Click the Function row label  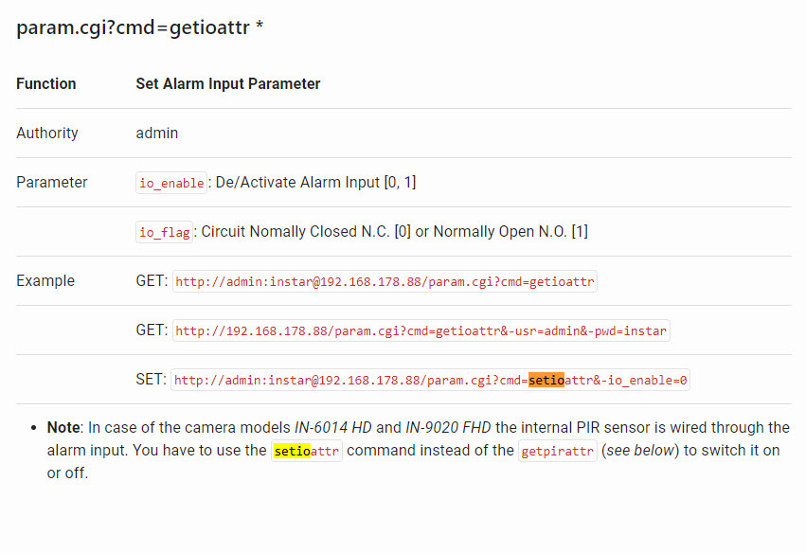click(46, 83)
